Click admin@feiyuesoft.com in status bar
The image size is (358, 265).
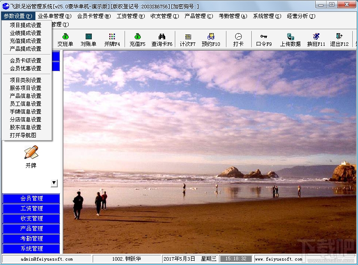tap(47, 259)
